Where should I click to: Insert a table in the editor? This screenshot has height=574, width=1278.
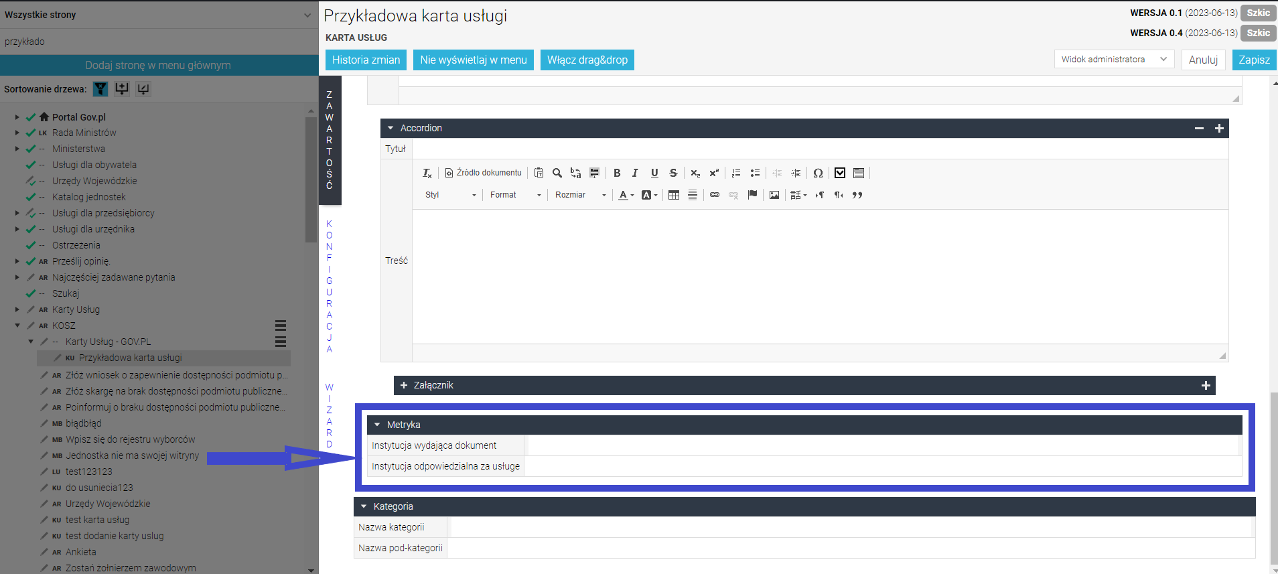674,195
